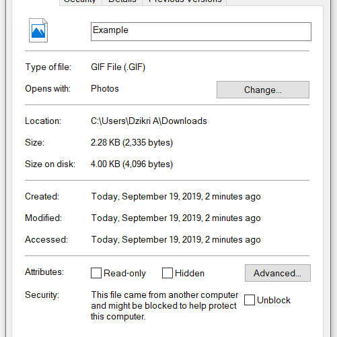The width and height of the screenshot is (337, 337).
Task: Enable the Read-only checkbox
Action: click(x=96, y=273)
